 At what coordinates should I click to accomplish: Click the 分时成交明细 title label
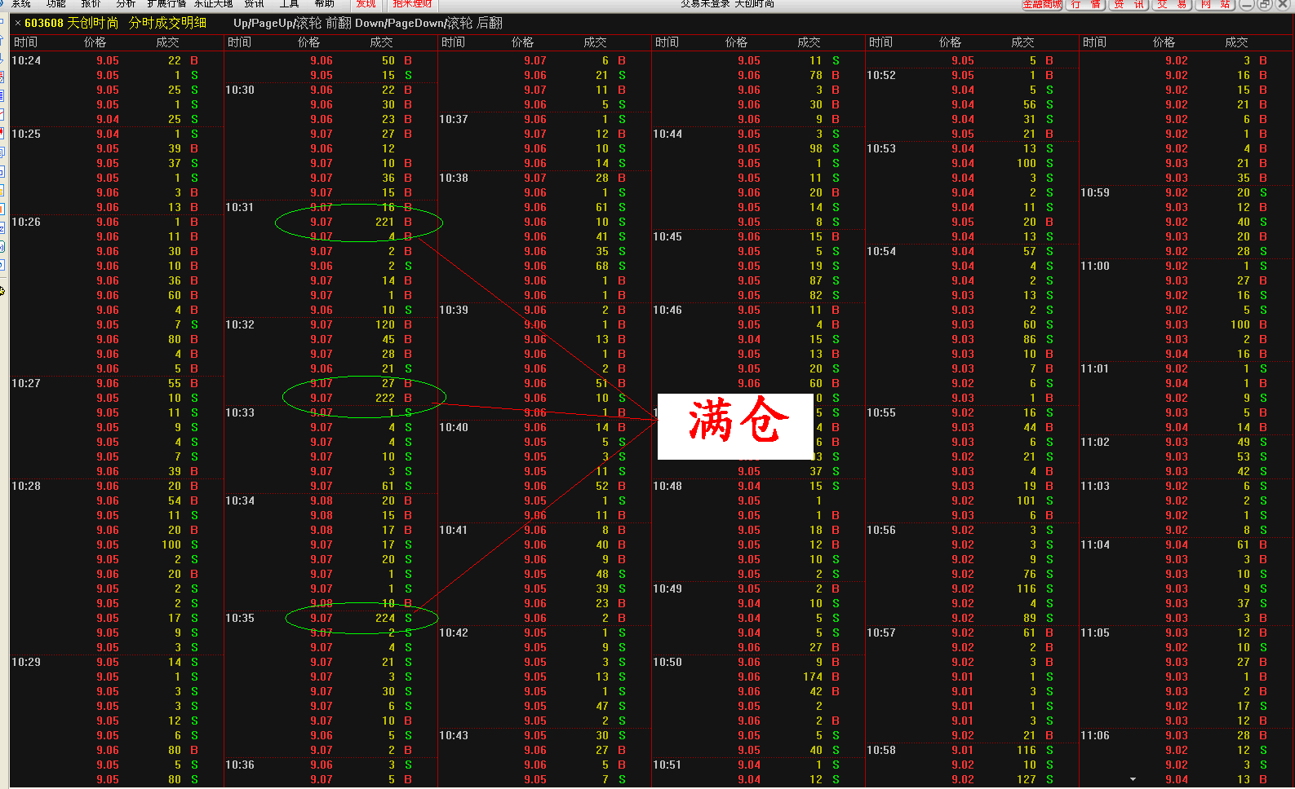167,23
